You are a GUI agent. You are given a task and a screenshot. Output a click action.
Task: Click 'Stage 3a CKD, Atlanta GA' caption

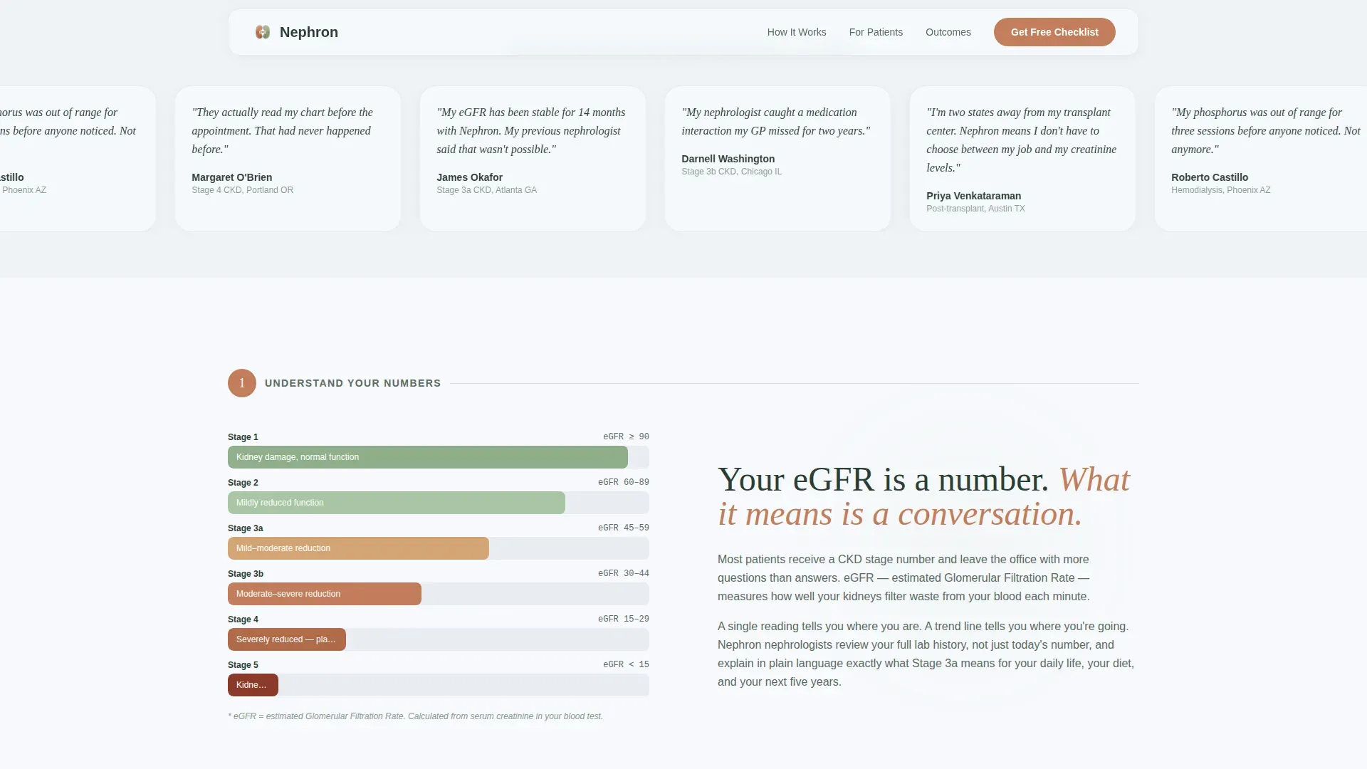486,190
